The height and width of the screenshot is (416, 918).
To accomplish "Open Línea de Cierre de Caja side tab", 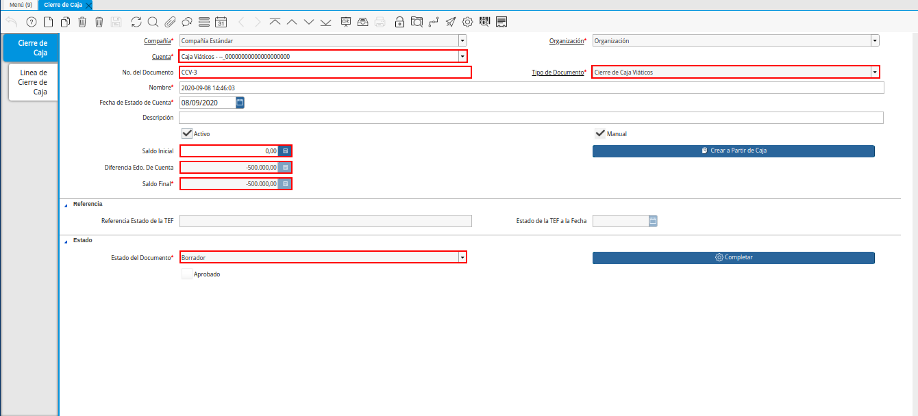I will coord(33,82).
